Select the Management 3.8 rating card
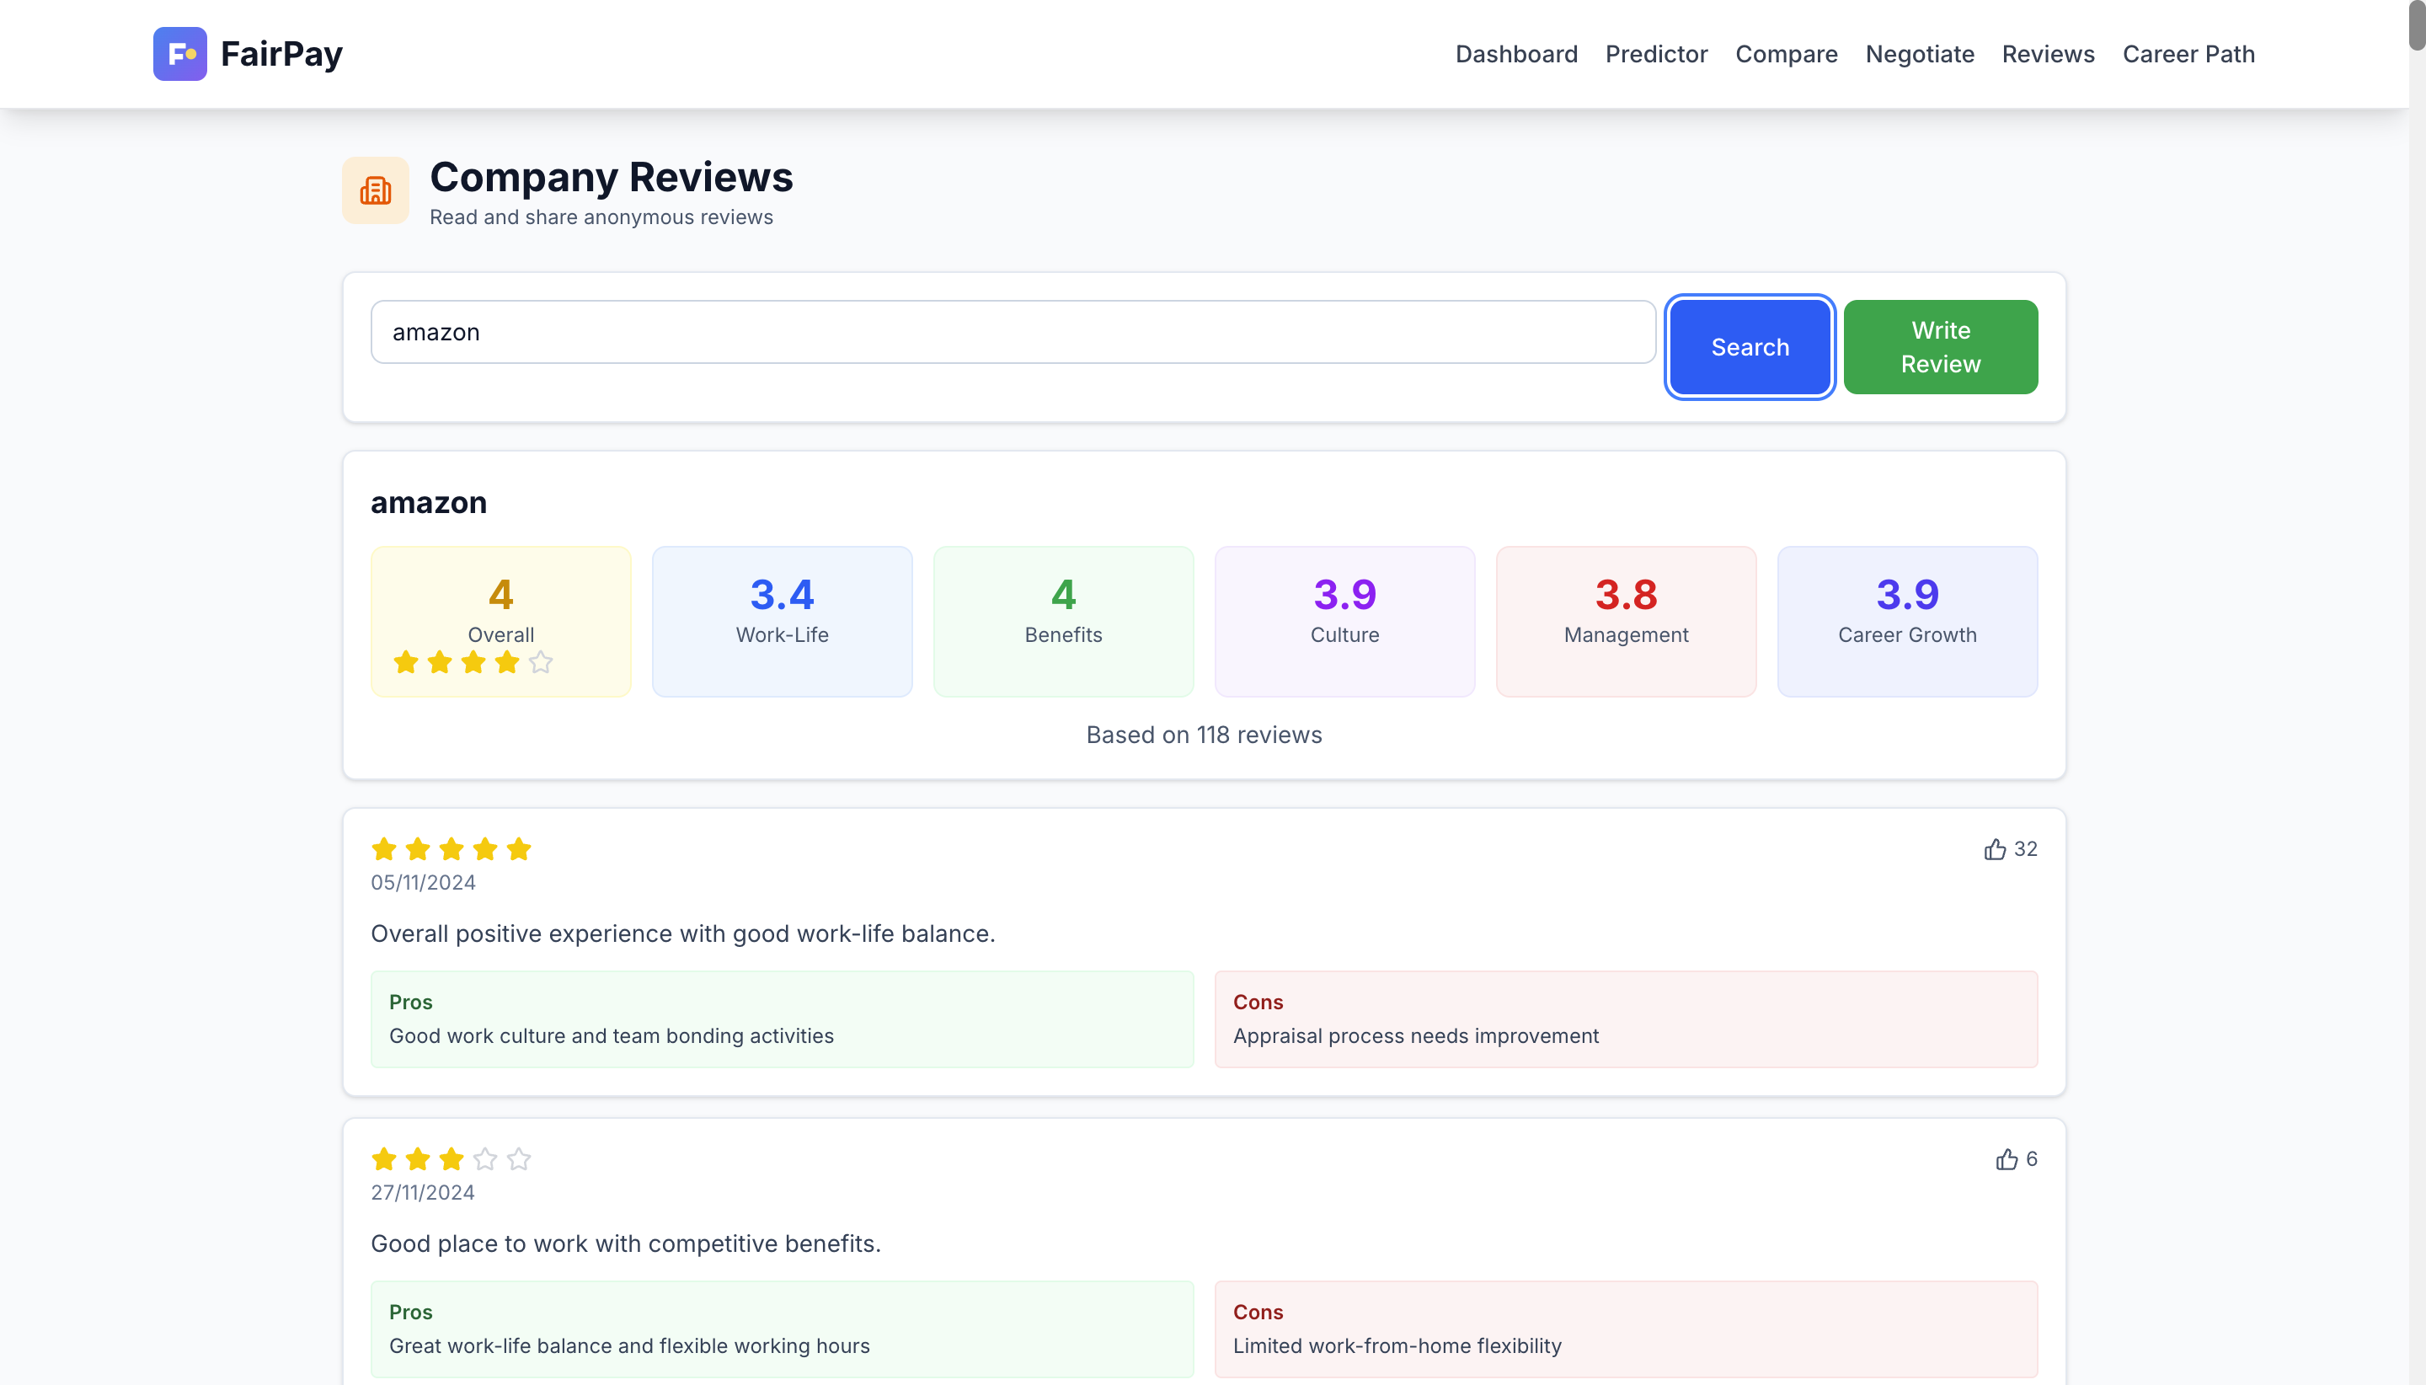The width and height of the screenshot is (2426, 1385). 1625,621
